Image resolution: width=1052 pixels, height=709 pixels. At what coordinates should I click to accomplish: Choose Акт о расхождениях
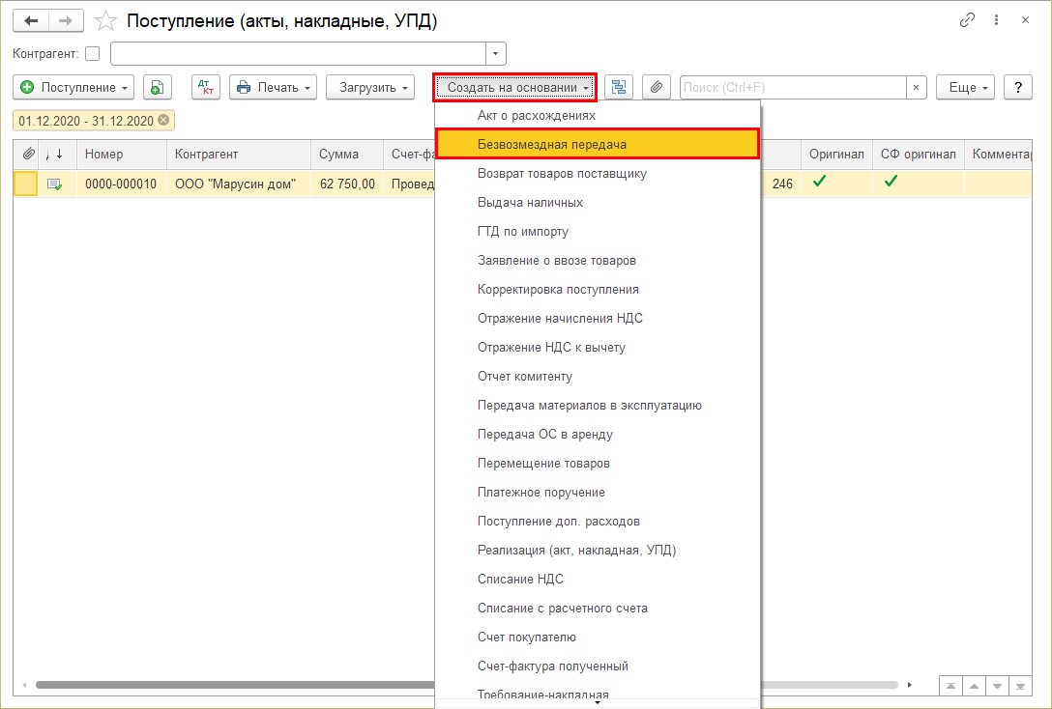tap(598, 115)
